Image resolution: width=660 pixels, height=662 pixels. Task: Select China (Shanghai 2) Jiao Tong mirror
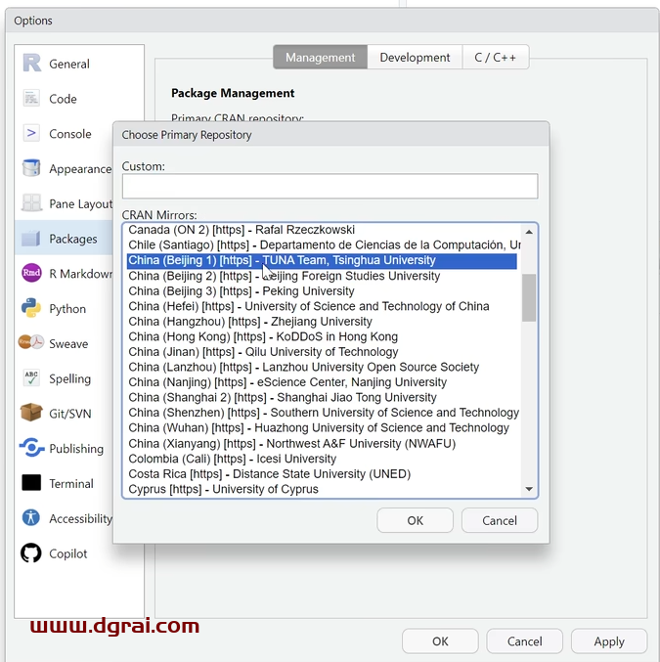[322, 397]
